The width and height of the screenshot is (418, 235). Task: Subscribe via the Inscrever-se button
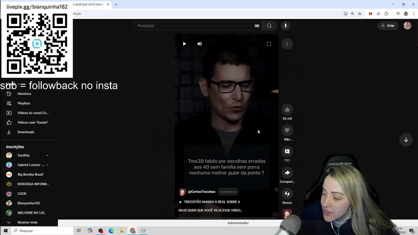click(x=228, y=192)
